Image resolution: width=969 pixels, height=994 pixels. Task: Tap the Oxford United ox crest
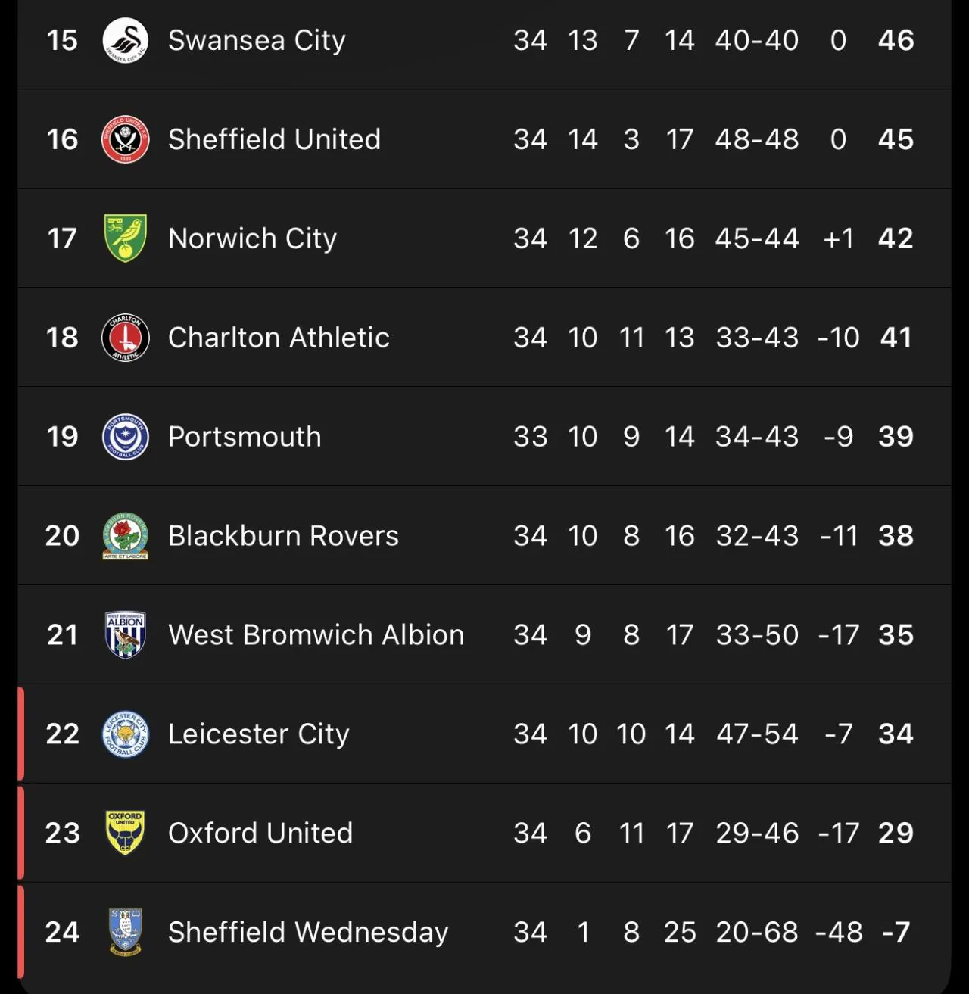click(125, 833)
